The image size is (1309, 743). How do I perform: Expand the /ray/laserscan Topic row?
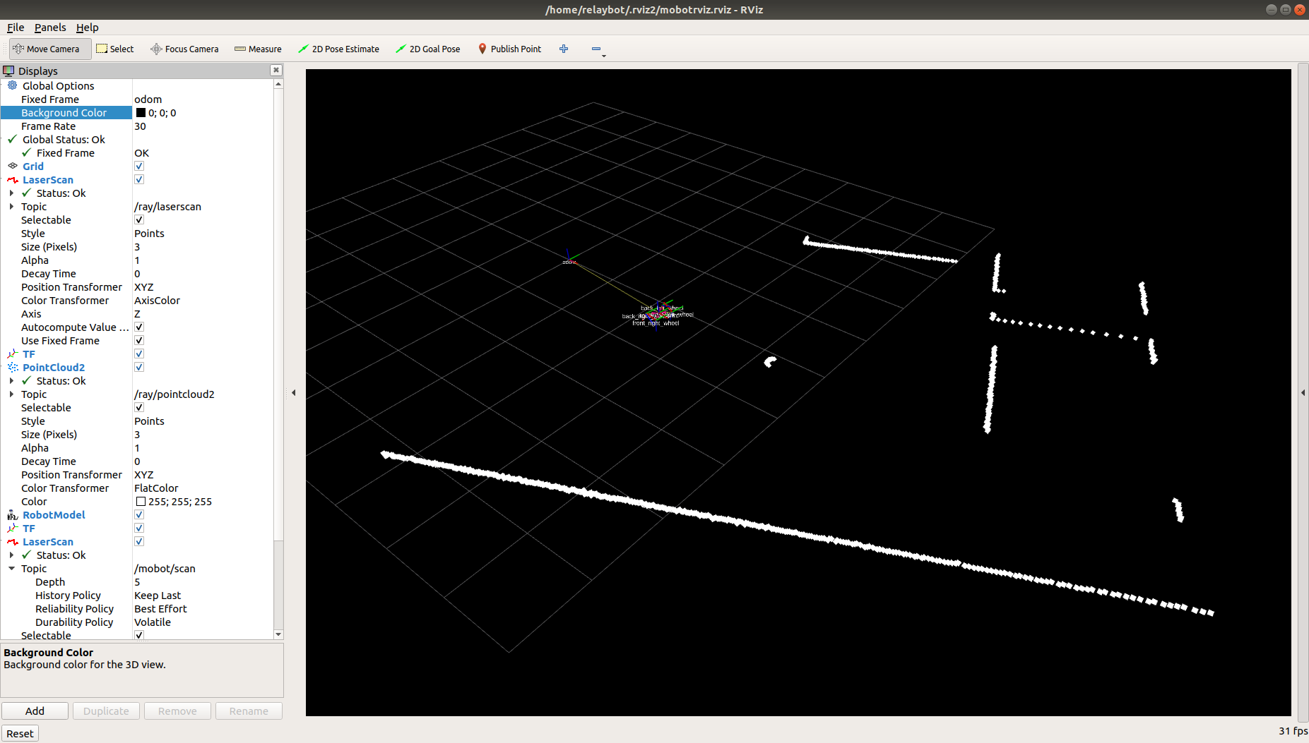(x=11, y=206)
